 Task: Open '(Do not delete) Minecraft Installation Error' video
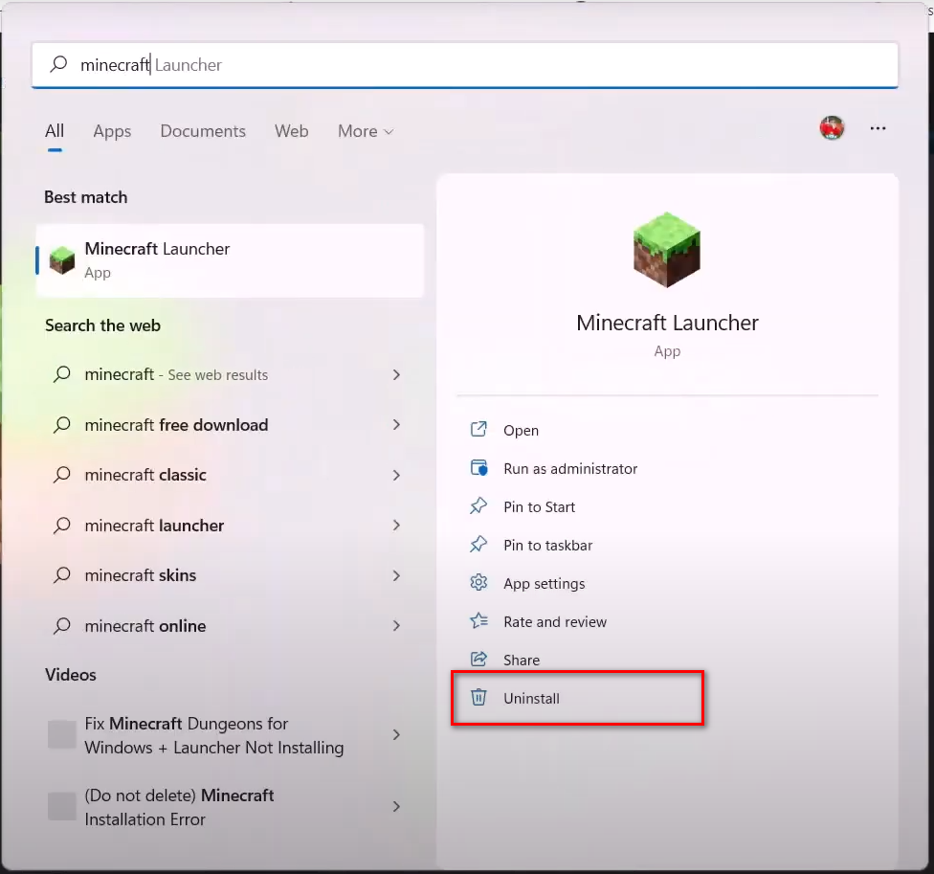(230, 807)
